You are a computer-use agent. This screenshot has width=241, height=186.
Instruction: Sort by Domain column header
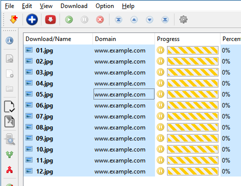point(124,39)
